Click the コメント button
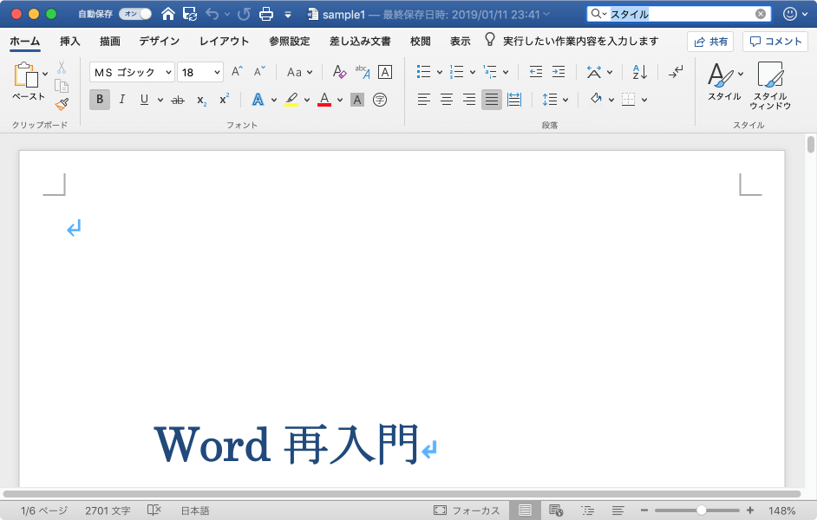 pyautogui.click(x=775, y=42)
